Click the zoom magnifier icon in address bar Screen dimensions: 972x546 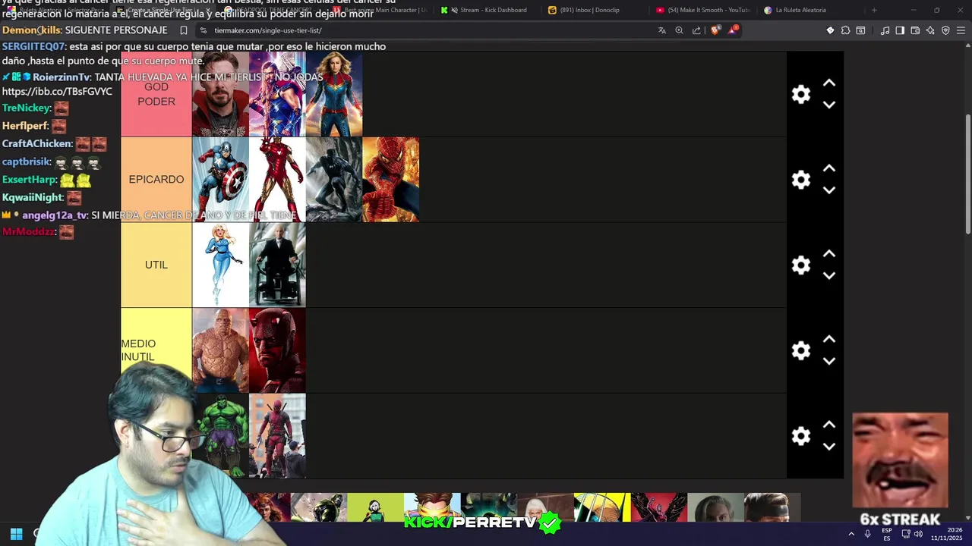pos(679,30)
